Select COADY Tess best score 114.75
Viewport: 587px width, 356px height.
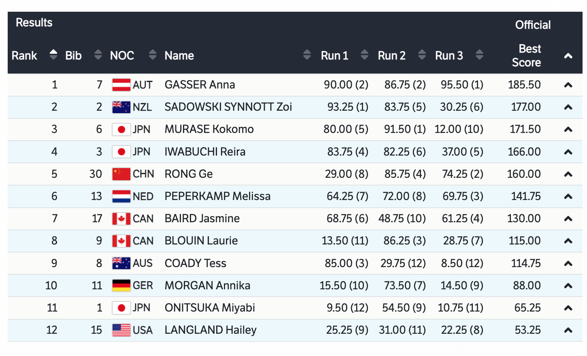[525, 263]
